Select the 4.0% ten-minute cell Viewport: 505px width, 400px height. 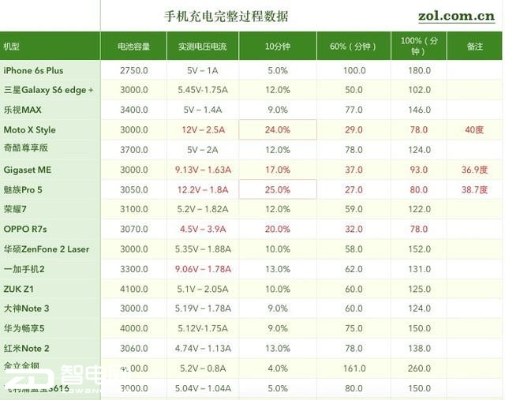[x=278, y=368]
